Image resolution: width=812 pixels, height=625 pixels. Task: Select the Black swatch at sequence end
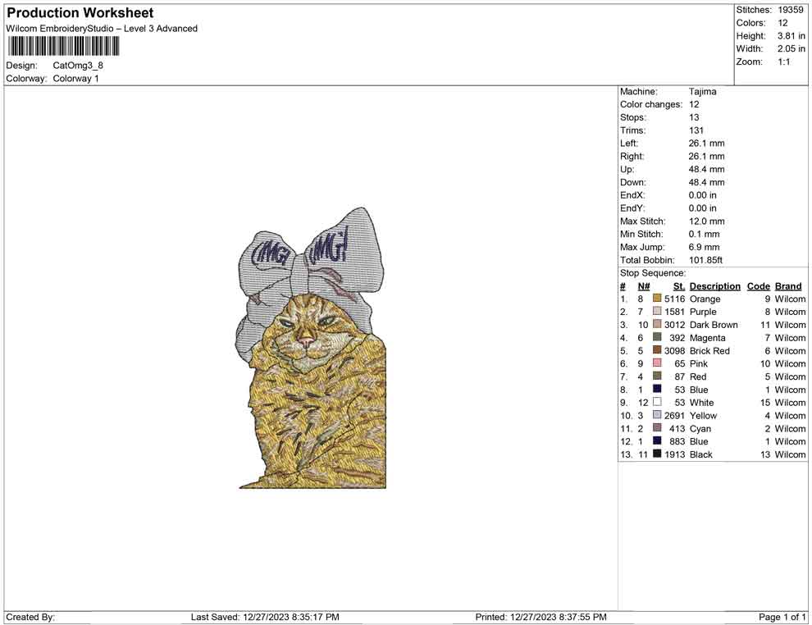click(x=655, y=454)
